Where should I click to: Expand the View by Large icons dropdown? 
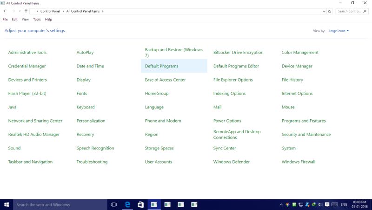point(339,31)
